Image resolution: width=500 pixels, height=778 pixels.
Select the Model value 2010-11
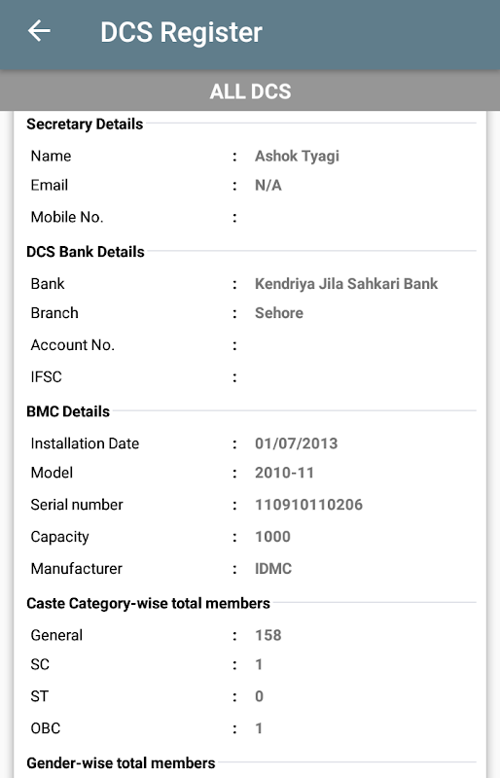pos(284,473)
